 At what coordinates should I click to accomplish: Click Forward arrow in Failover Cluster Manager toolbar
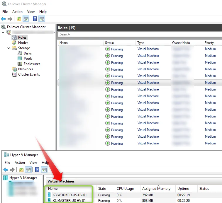coord(10,19)
